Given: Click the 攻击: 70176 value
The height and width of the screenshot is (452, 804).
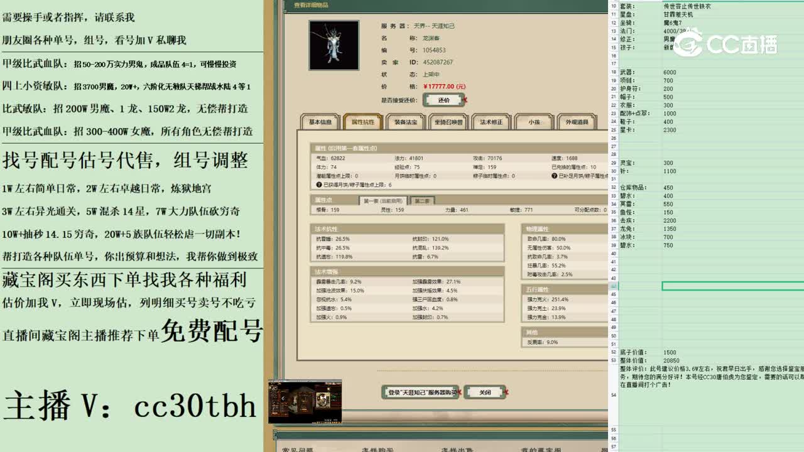Looking at the screenshot, I should (487, 159).
